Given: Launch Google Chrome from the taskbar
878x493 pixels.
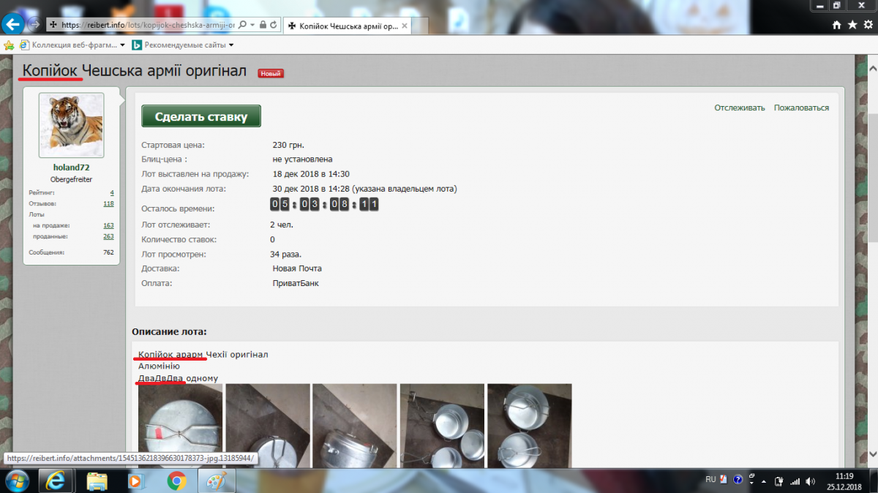Looking at the screenshot, I should [x=176, y=481].
